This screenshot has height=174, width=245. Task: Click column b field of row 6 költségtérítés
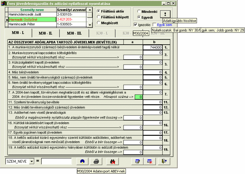click(x=153, y=82)
